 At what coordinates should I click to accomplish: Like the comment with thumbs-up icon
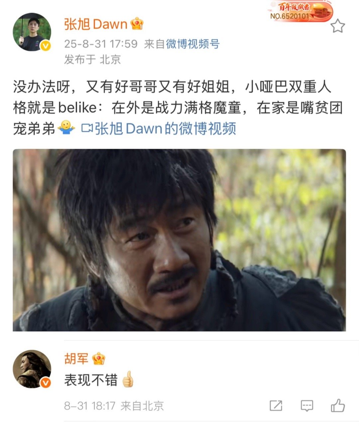click(338, 405)
